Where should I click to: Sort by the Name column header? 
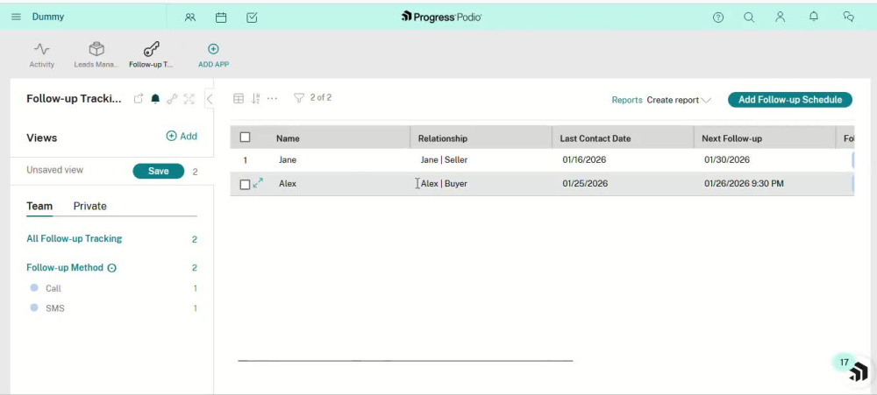288,138
